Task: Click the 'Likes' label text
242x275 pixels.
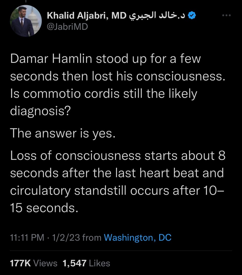Action: pos(99,263)
